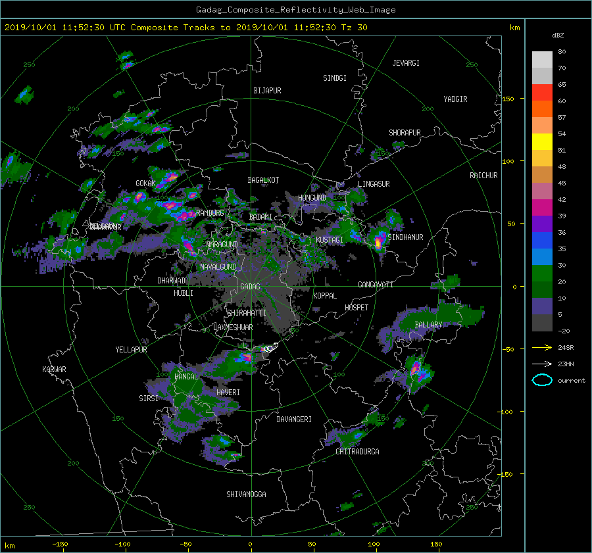Select the bright yellow 51-54 dBZ swatch
This screenshot has width=592, height=553.
click(x=542, y=142)
